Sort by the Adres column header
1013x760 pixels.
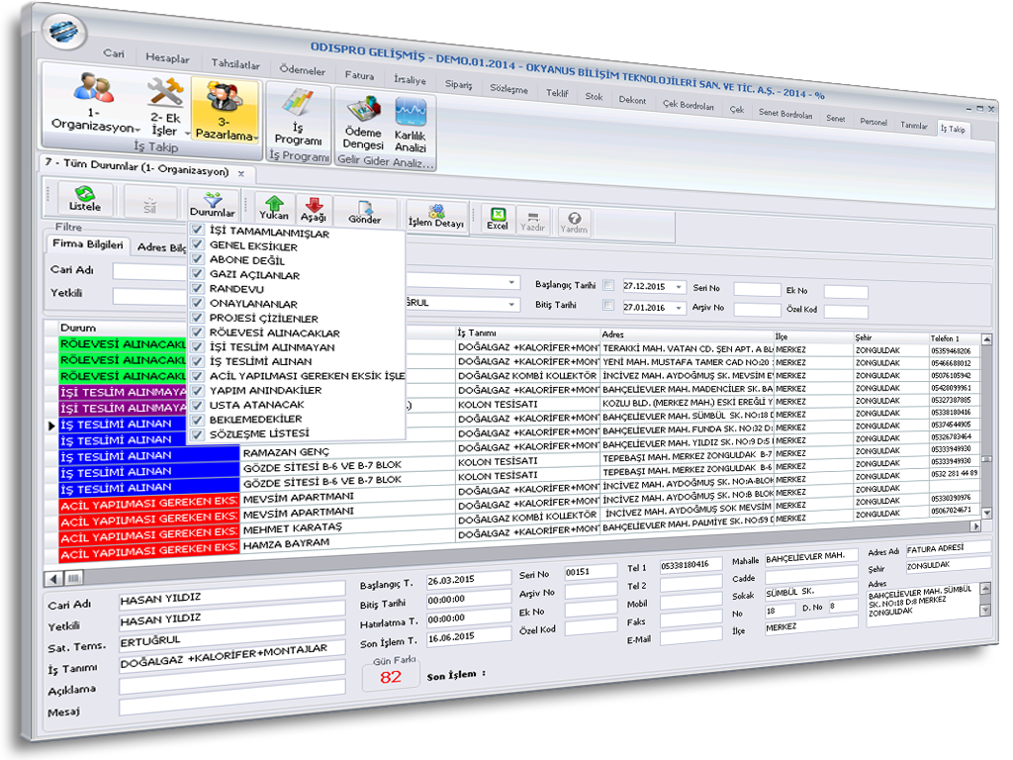click(688, 334)
